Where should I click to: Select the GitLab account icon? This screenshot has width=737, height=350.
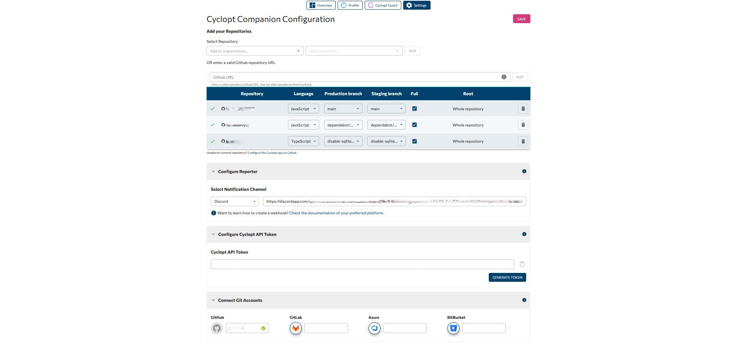[x=295, y=328]
